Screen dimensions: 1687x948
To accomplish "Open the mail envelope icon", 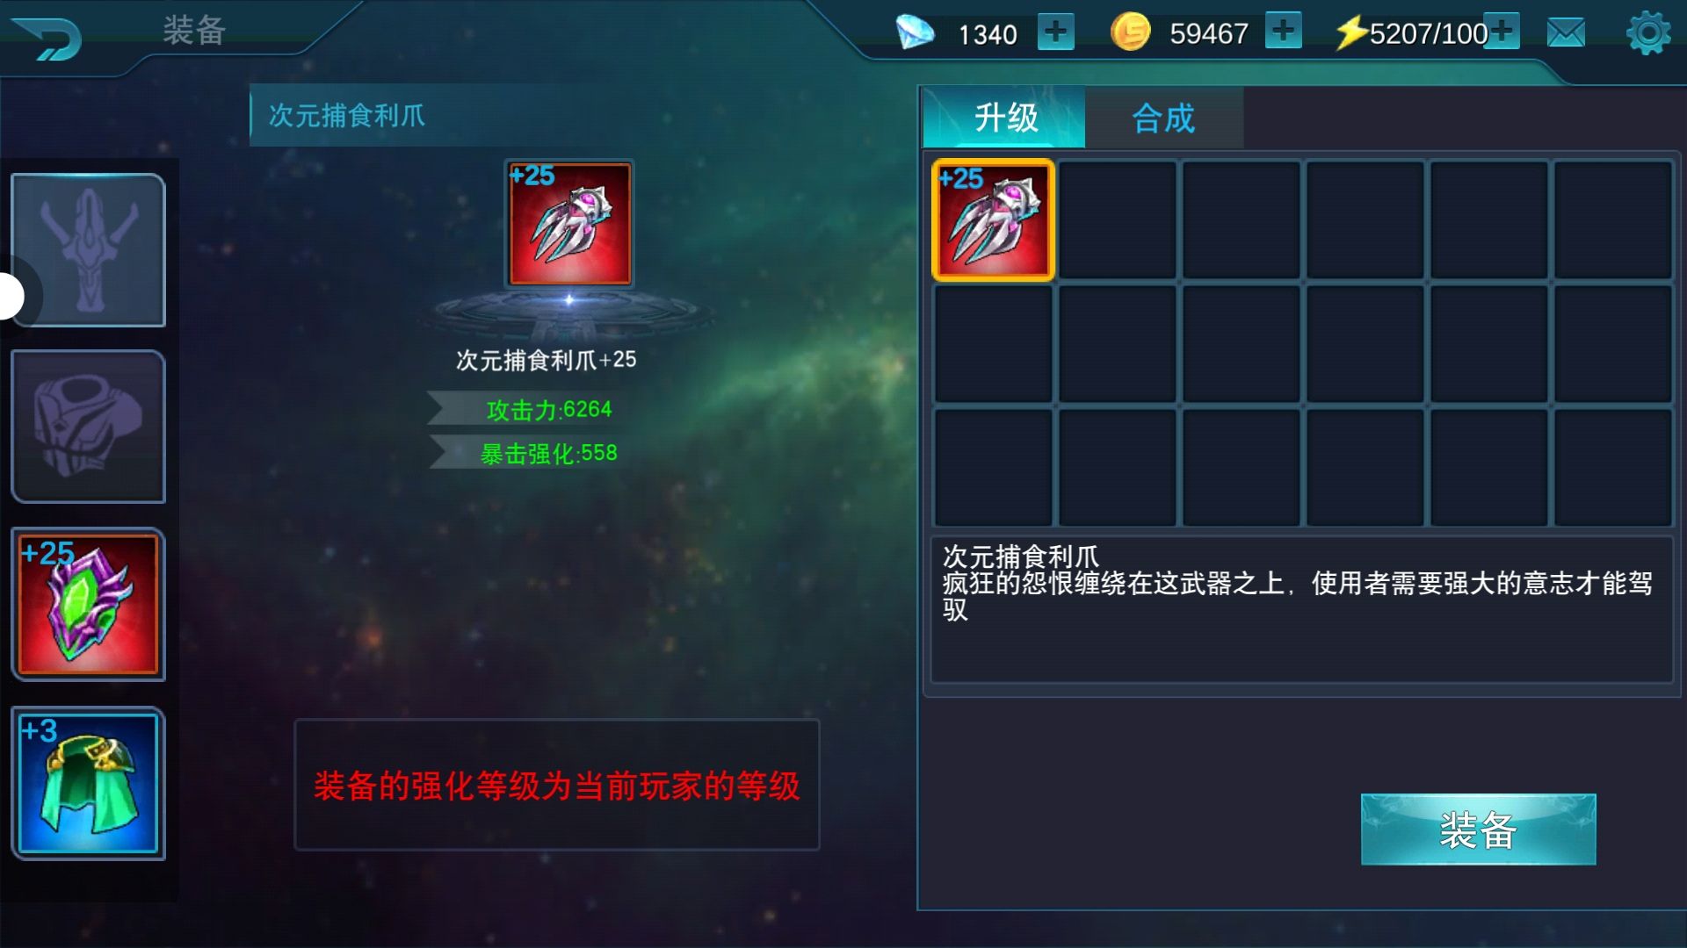I will click(x=1566, y=33).
